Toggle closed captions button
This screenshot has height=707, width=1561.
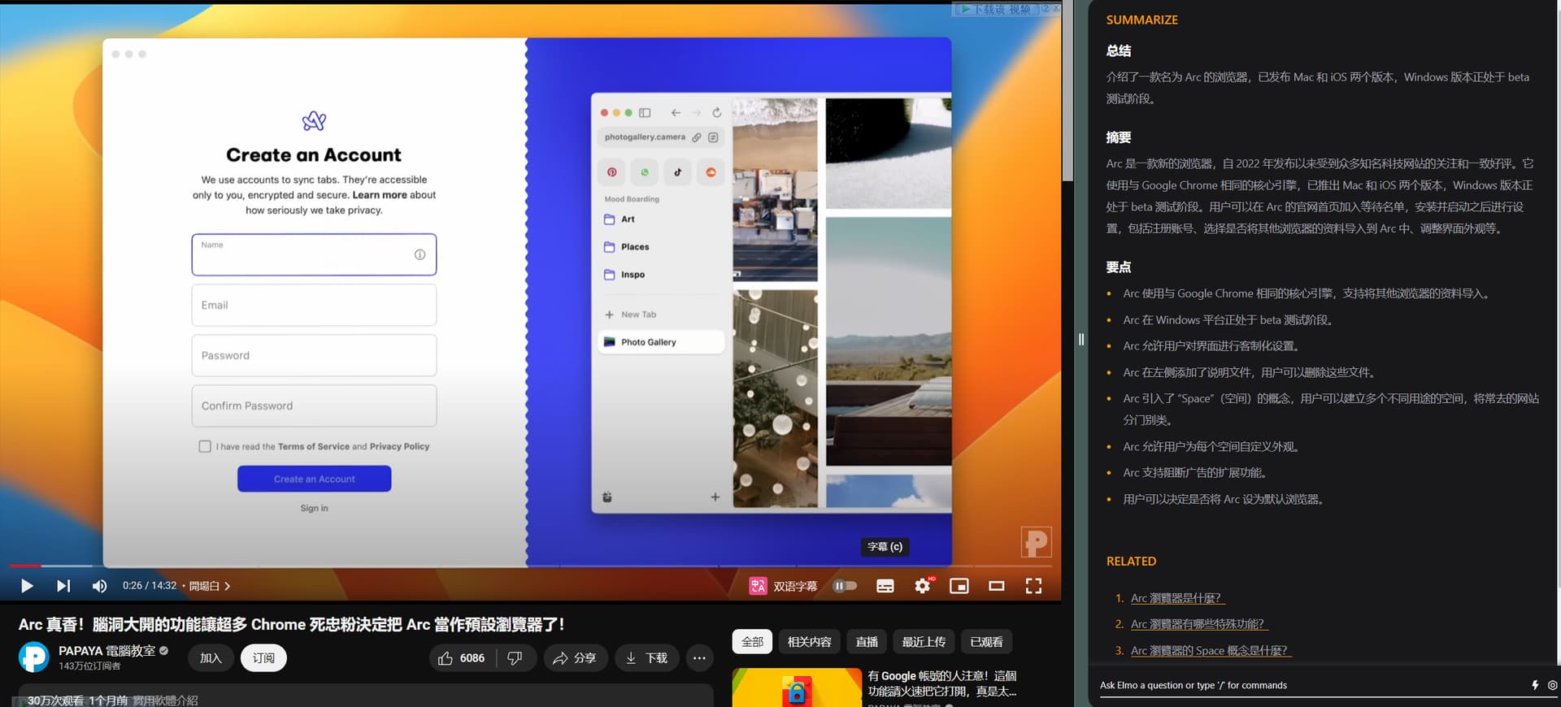coord(885,586)
